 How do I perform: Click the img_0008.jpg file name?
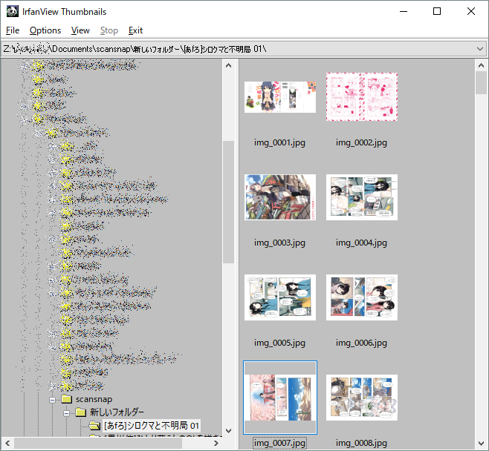tap(361, 443)
